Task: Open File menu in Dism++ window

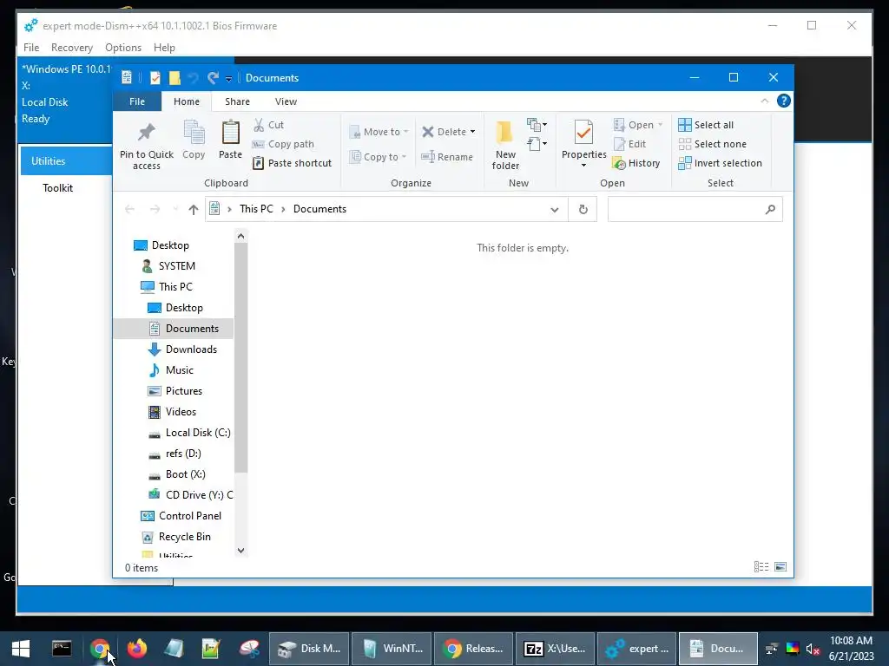Action: pos(31,48)
